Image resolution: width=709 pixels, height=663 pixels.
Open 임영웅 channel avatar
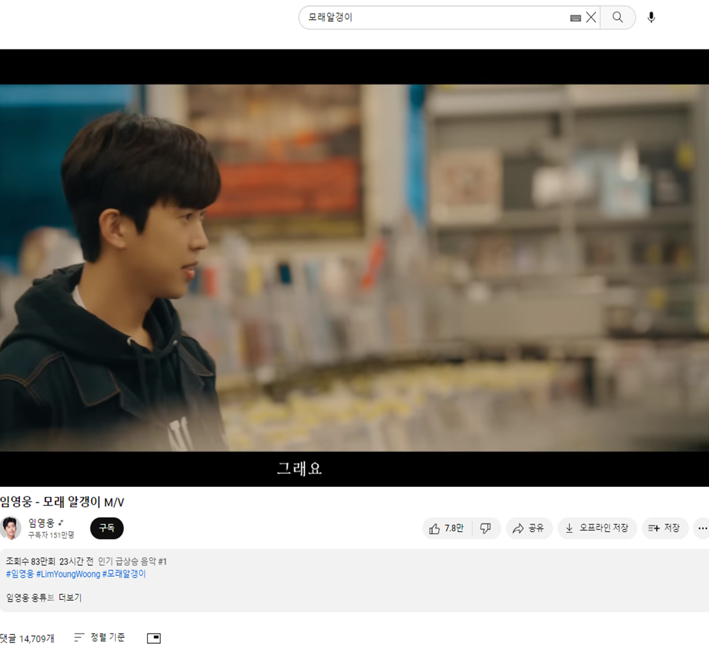[10, 528]
